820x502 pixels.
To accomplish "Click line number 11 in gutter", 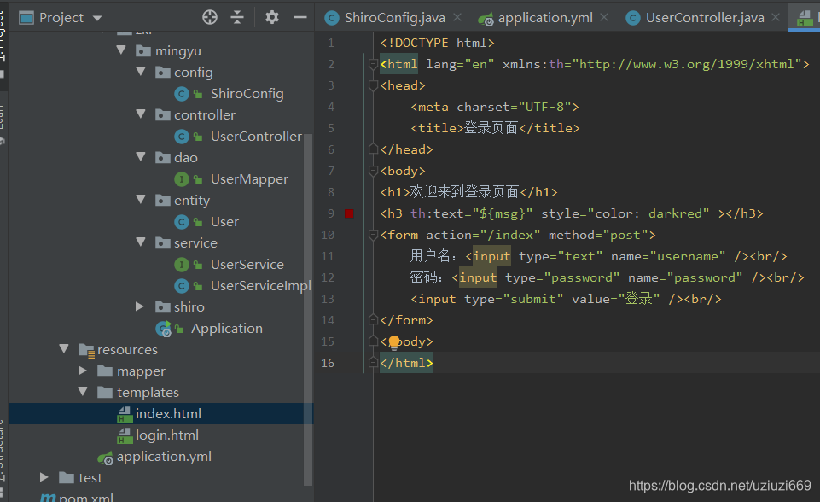I will [x=328, y=256].
